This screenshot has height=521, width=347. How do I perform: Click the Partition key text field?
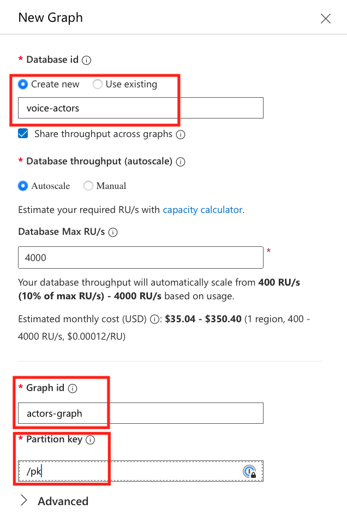pyautogui.click(x=131, y=471)
